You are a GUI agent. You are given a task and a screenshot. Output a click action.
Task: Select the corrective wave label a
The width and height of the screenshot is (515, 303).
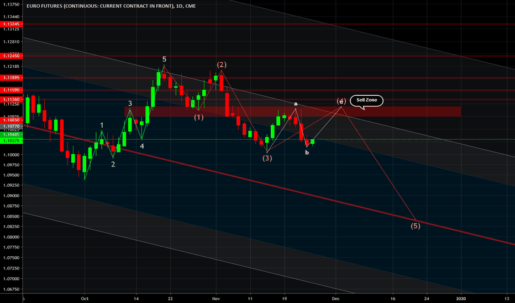pos(296,104)
